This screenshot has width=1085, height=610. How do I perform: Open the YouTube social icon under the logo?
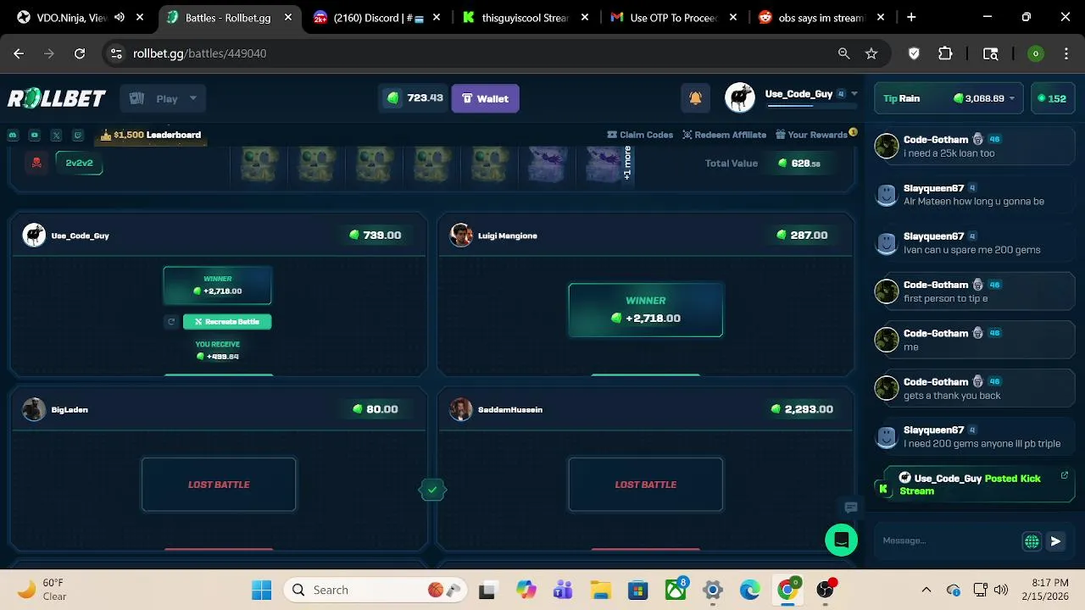click(35, 135)
